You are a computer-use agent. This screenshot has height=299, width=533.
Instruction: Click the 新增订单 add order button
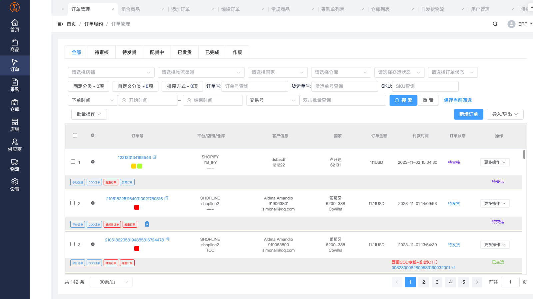[x=469, y=114]
